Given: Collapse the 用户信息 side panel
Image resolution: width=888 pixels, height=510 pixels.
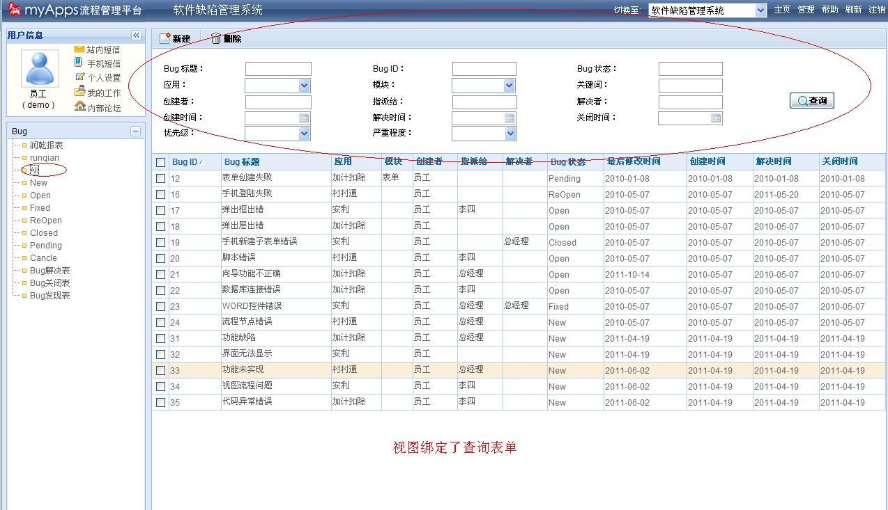Looking at the screenshot, I should 136,35.
